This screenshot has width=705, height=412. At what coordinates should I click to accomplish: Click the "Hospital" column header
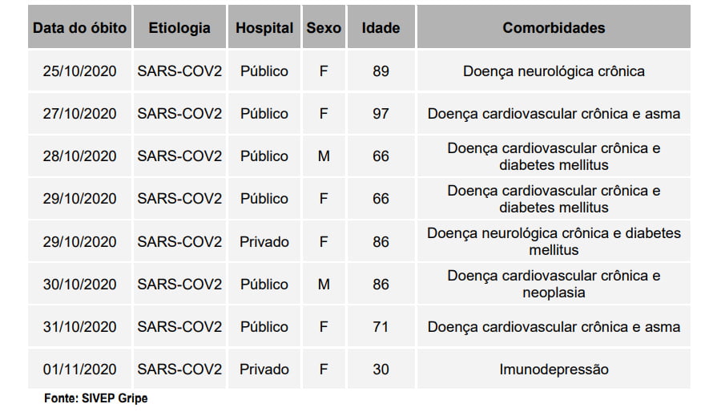(264, 28)
